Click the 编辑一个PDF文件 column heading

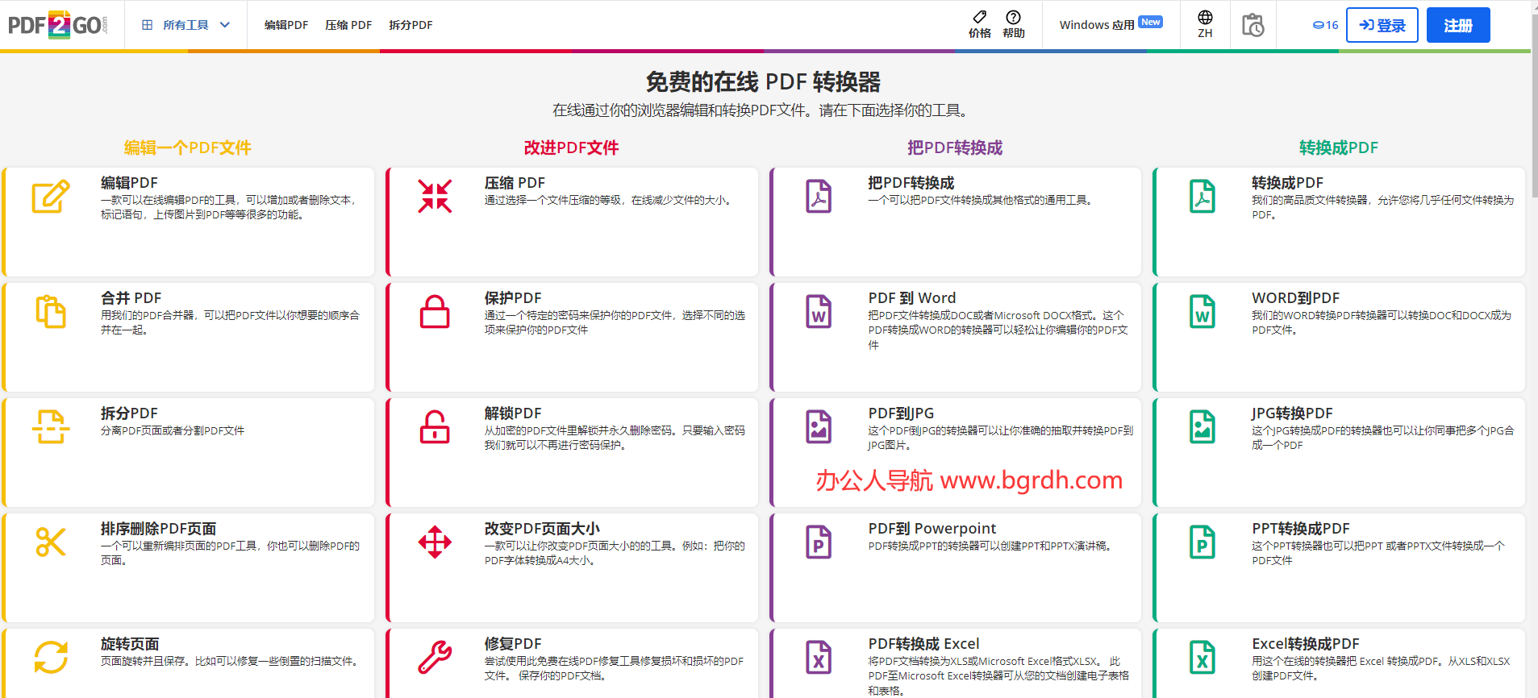pos(188,147)
